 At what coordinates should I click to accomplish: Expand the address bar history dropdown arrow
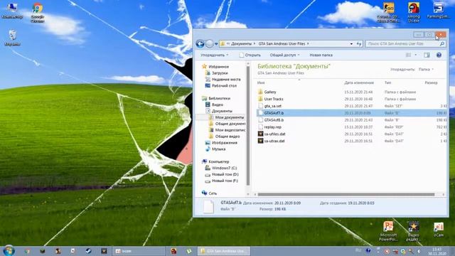[351, 44]
